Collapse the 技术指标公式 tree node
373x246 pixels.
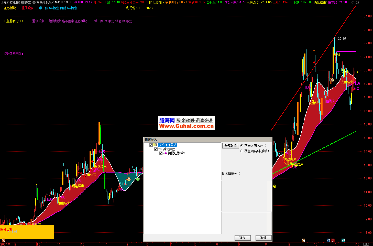[x=146, y=145]
